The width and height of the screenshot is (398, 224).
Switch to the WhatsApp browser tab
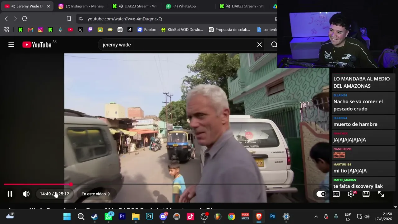[188, 6]
